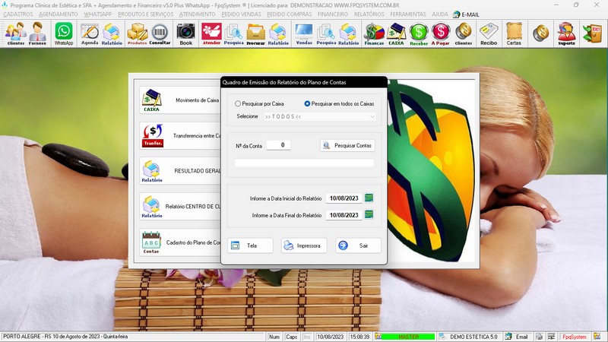Select the Receber toolbar icon

[x=418, y=33]
